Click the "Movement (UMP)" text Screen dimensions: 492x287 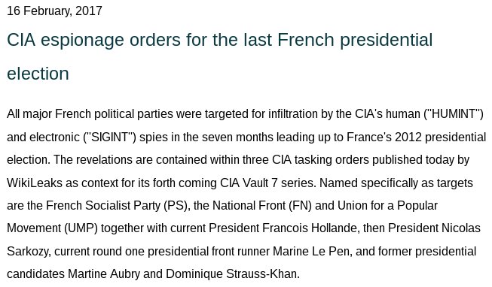click(53, 228)
